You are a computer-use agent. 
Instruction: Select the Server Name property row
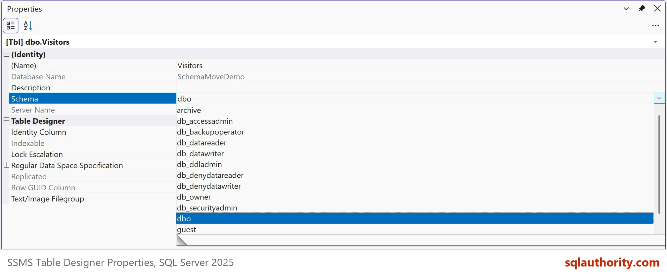pos(92,110)
